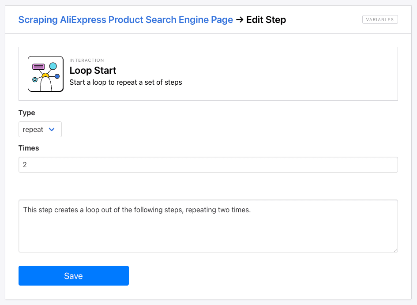This screenshot has height=305, width=417.
Task: Click the 'INTERACTION' label
Action: [86, 60]
